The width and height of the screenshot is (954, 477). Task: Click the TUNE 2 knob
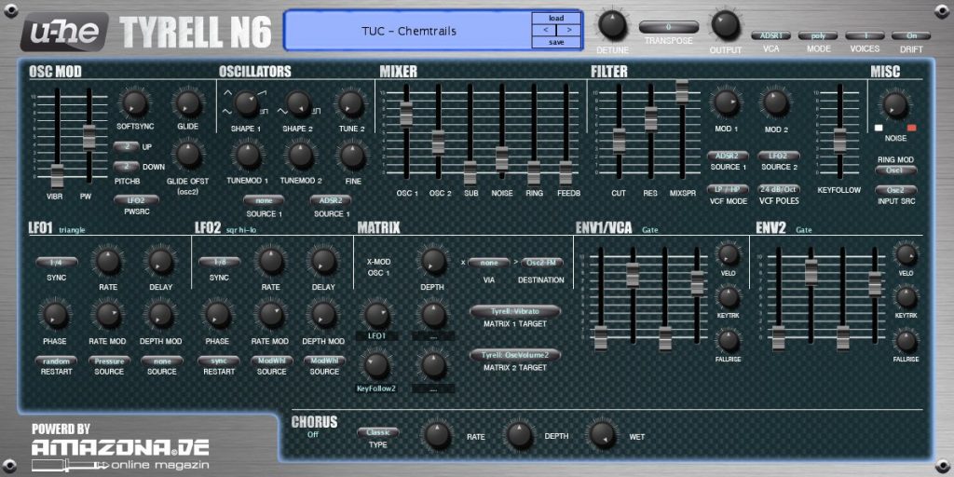[351, 104]
